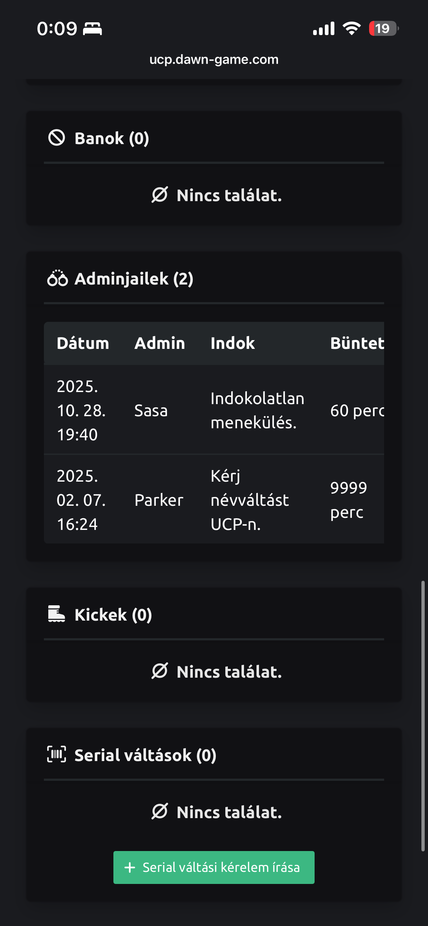The image size is (428, 926).
Task: Tap the plus icon on the green button
Action: tap(130, 867)
